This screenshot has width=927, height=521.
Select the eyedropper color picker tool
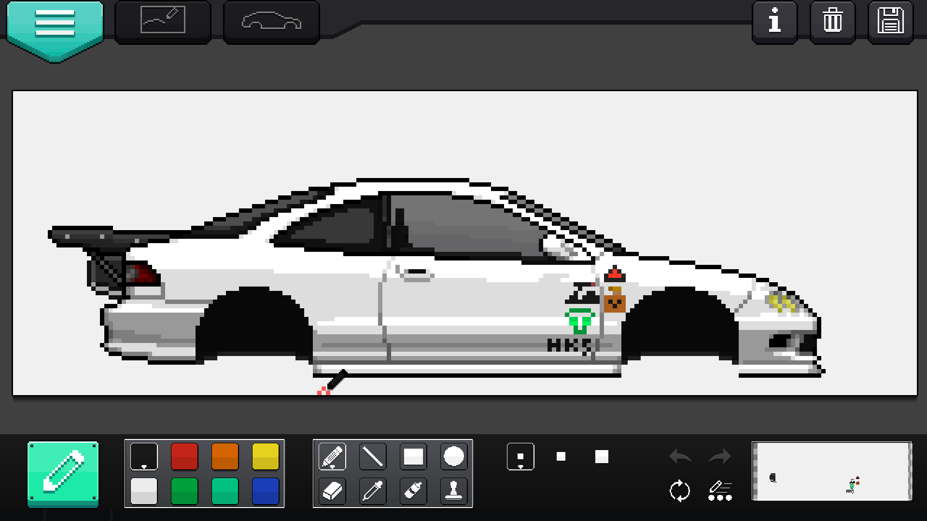(x=373, y=491)
